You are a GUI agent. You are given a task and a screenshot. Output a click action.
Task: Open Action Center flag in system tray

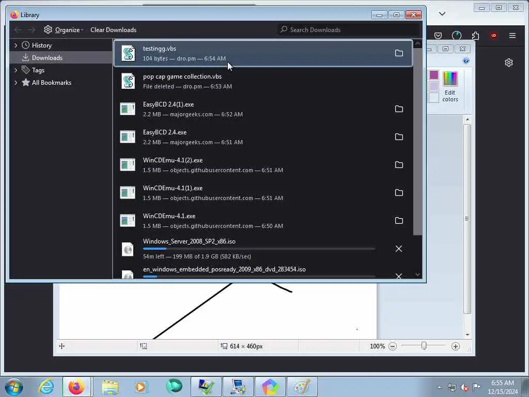tap(476, 387)
